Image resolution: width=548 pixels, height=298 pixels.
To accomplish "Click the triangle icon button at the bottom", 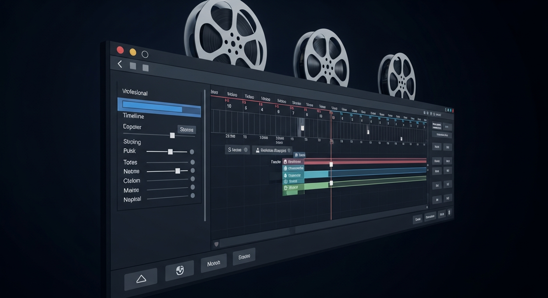I will [141, 279].
